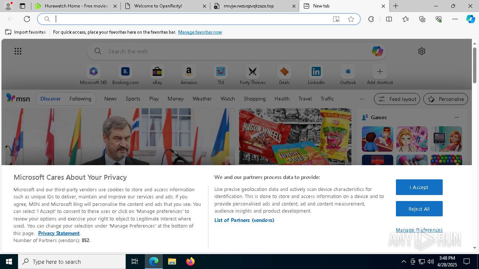Open the Traffic category
This screenshot has height=269, width=479.
click(327, 99)
